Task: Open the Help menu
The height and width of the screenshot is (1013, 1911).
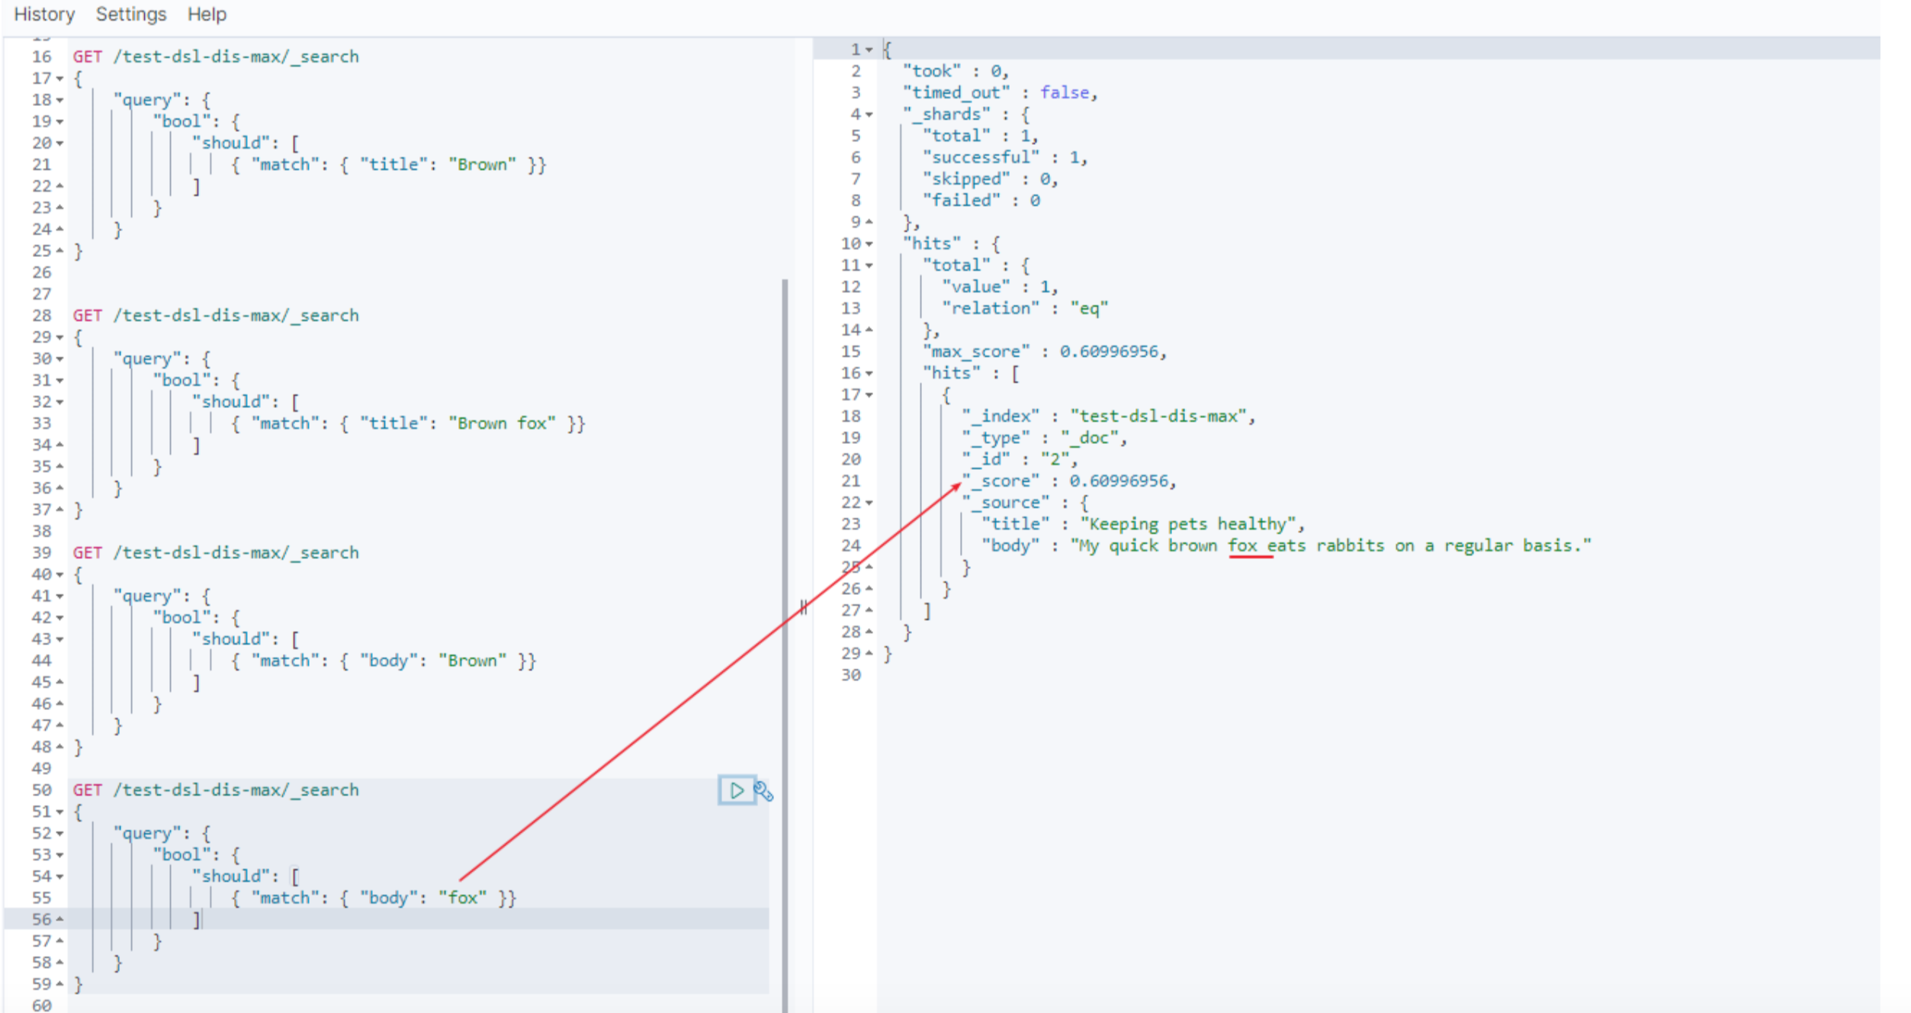Action: [x=207, y=14]
